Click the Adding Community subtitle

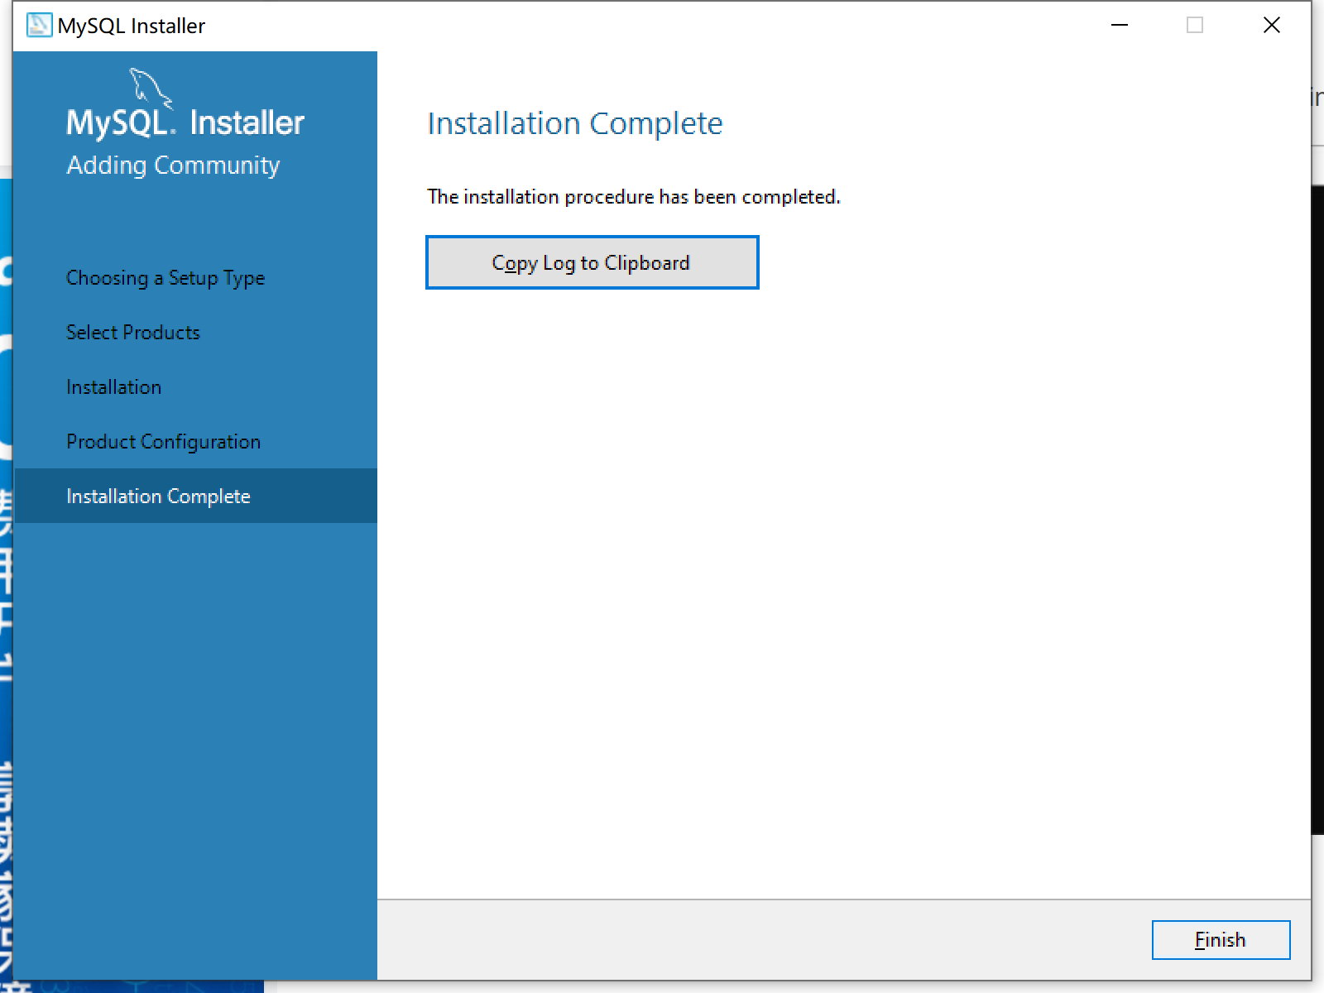click(x=173, y=165)
